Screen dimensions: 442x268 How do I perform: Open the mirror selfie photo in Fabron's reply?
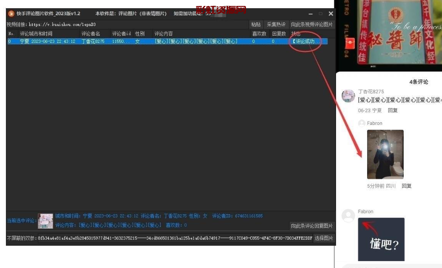pyautogui.click(x=385, y=154)
